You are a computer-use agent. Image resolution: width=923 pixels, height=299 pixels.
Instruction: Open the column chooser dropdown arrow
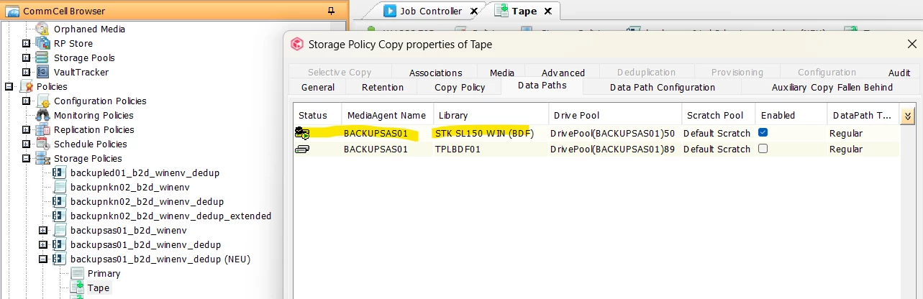click(x=908, y=116)
